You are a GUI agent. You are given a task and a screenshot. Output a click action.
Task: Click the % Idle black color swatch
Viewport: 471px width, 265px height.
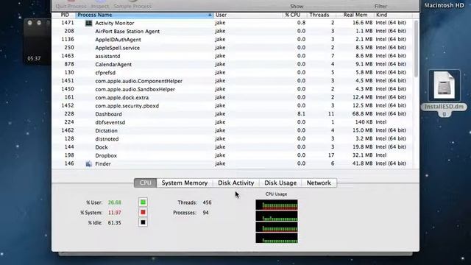143,222
